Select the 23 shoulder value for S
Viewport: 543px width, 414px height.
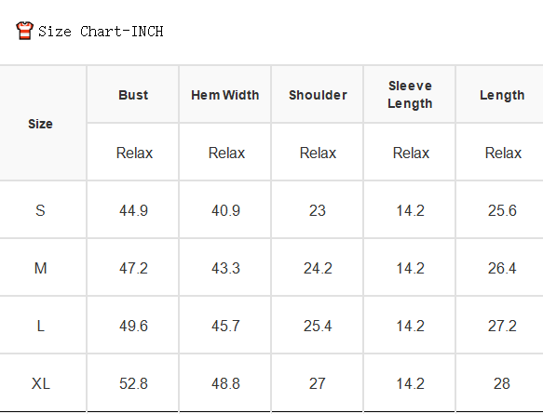(x=318, y=210)
